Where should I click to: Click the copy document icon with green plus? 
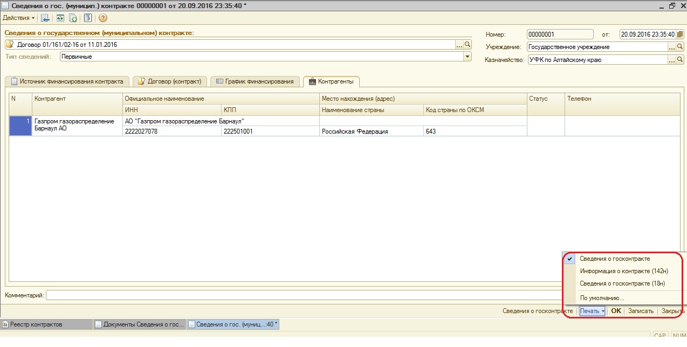[73, 18]
